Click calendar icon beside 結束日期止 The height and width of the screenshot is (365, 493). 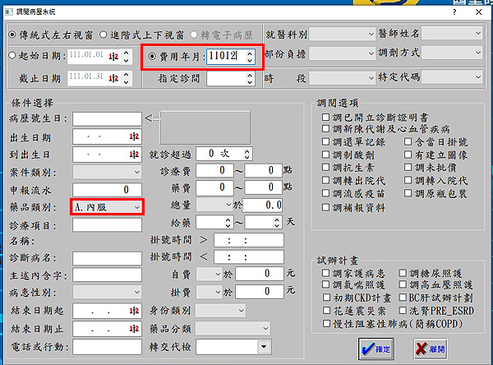point(133,330)
